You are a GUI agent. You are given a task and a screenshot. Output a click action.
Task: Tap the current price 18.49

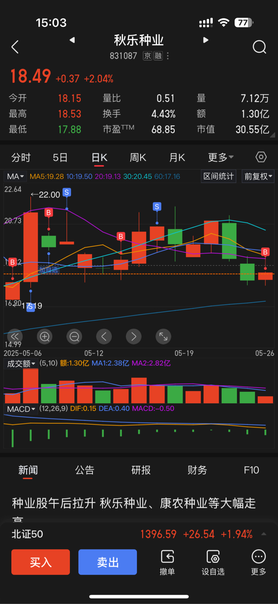[30, 76]
